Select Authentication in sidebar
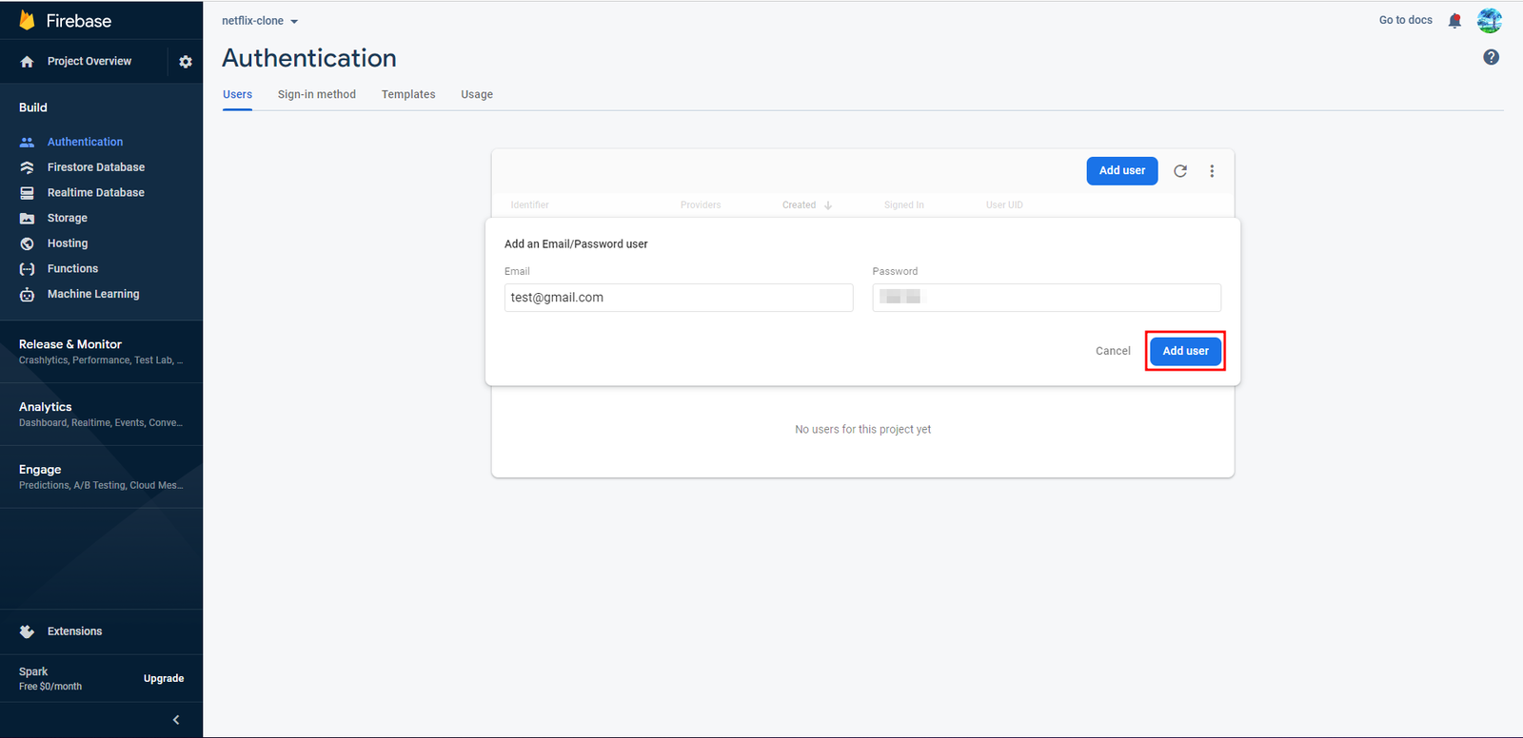 click(85, 142)
